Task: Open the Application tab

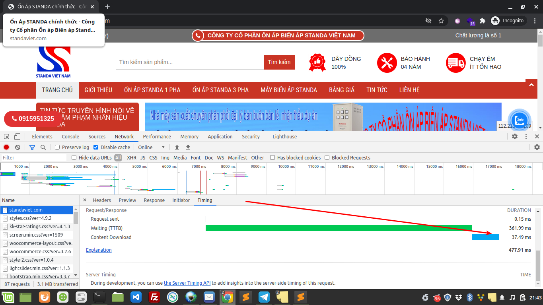Action: (x=220, y=136)
